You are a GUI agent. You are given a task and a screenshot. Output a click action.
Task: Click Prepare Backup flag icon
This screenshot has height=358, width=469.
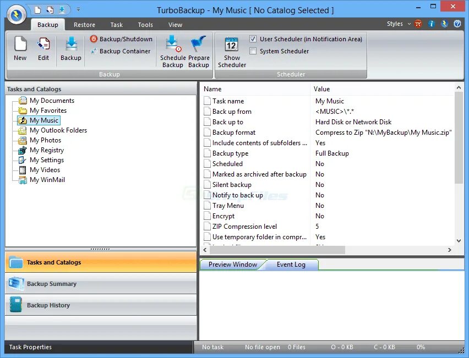tap(199, 52)
